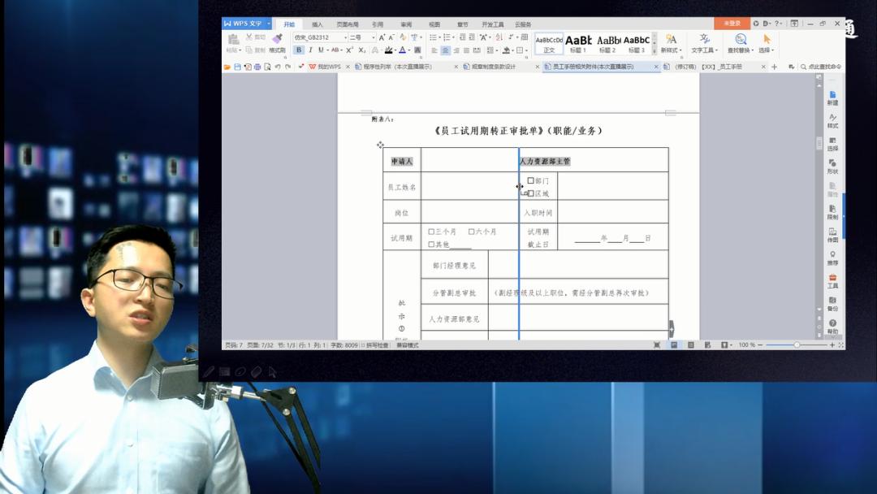
Task: Switch to the 插入 ribbon tab
Action: [318, 24]
